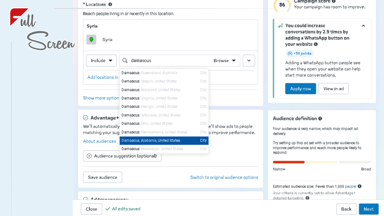This screenshot has width=384, height=216.
Task: Click the info icon after WhatsApp recommendation title
Action: (316, 44)
